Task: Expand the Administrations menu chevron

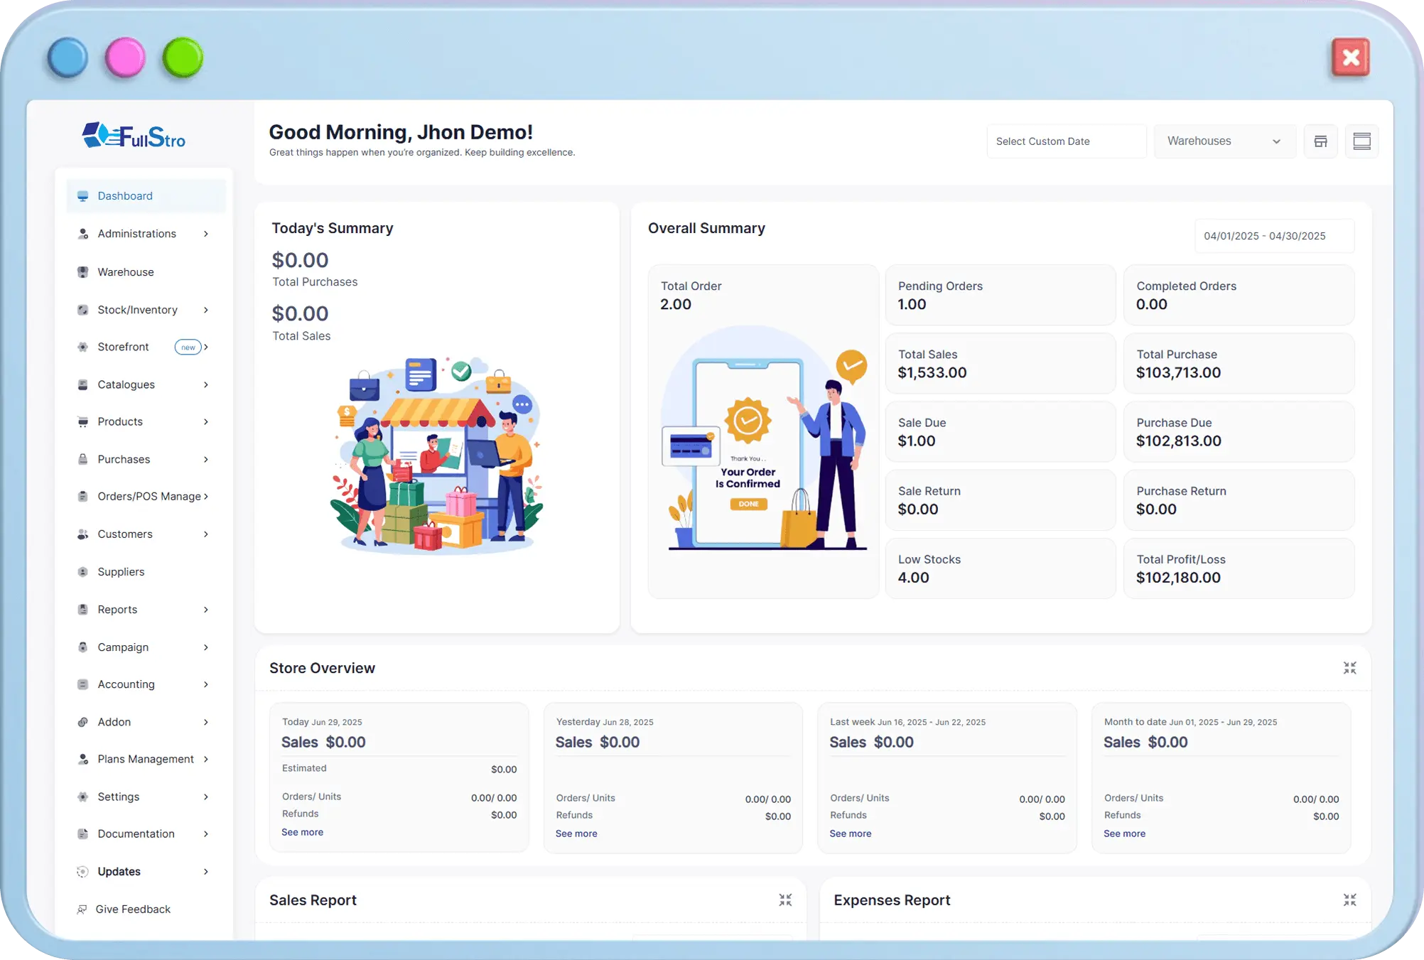Action: point(206,234)
